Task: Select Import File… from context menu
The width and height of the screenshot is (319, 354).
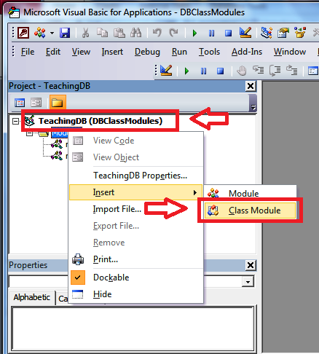Action: [x=117, y=209]
